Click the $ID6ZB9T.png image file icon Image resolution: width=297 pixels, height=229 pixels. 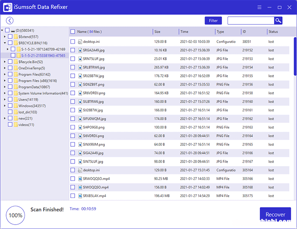80,84
